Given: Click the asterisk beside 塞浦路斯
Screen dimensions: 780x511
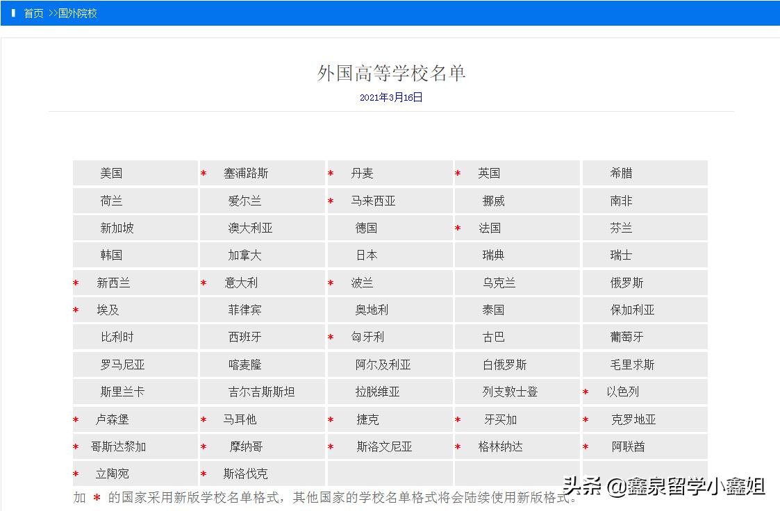Looking at the screenshot, I should pos(203,173).
